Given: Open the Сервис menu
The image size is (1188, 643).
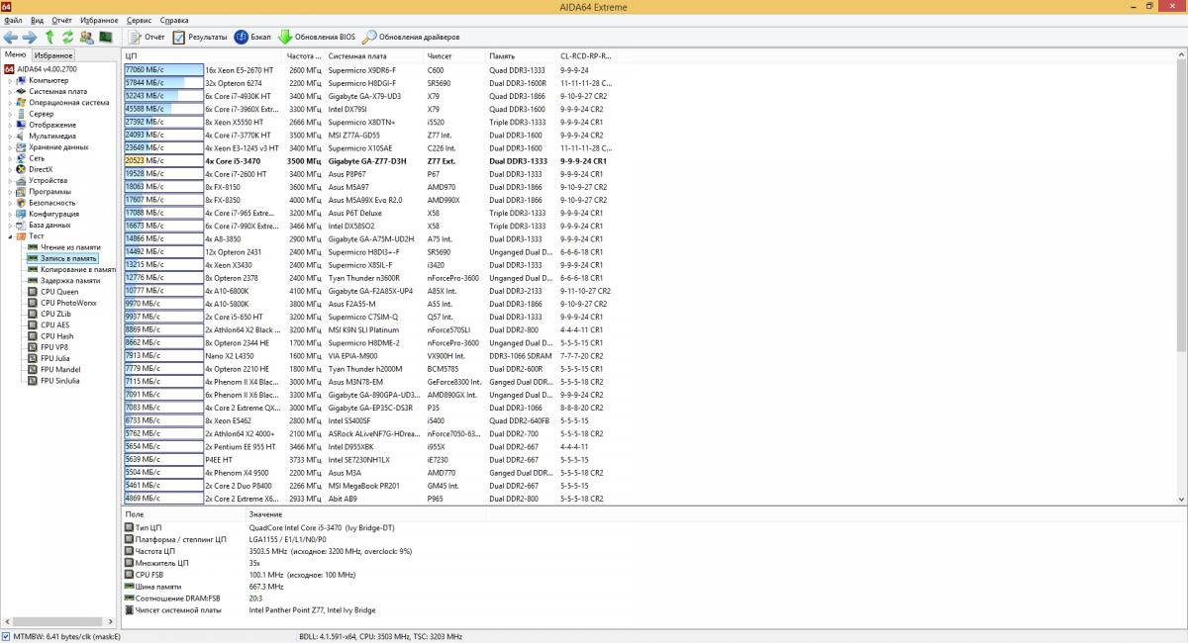Looking at the screenshot, I should coord(140,20).
